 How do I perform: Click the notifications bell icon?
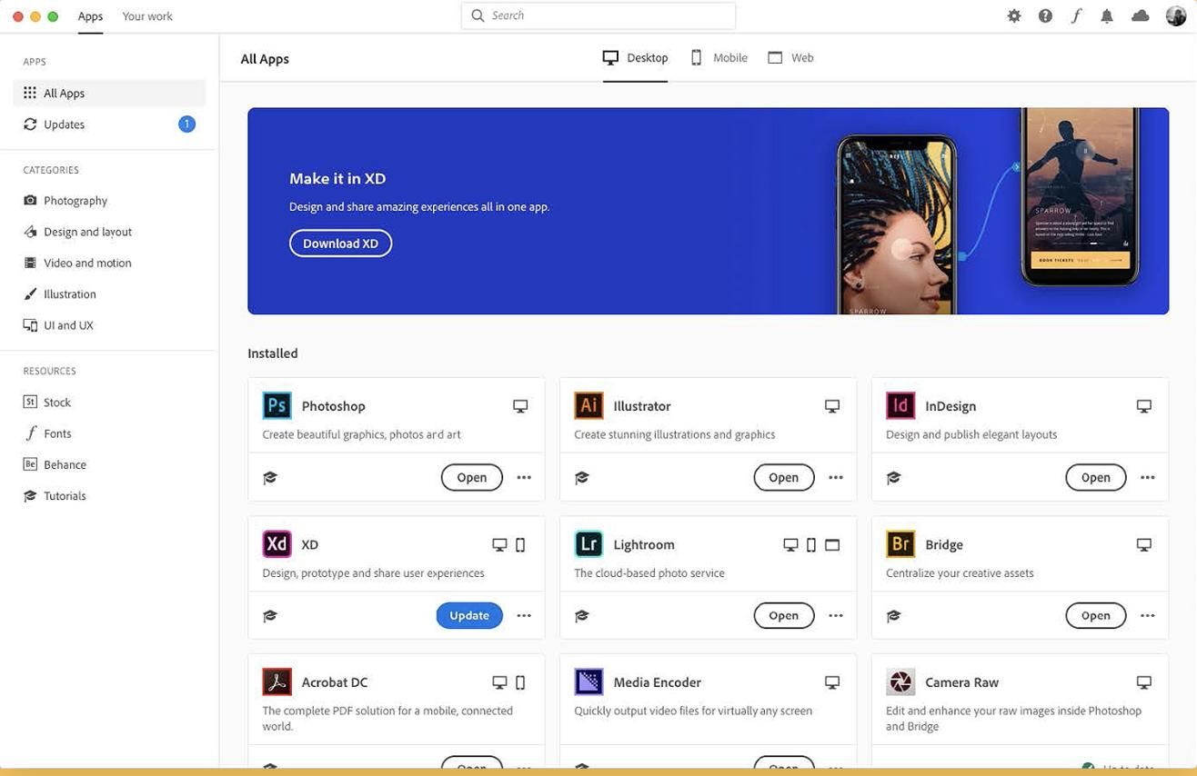1107,15
